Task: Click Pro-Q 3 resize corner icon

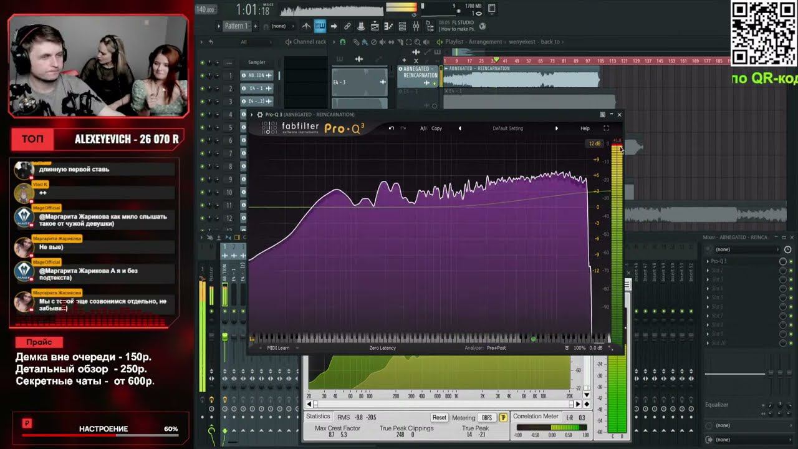Action: click(x=611, y=349)
